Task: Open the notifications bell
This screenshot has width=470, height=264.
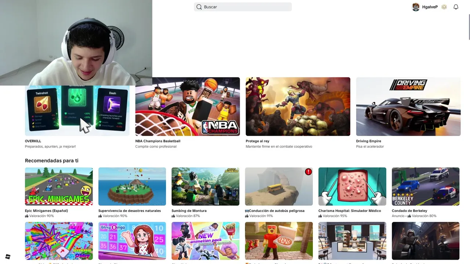Action: [456, 7]
